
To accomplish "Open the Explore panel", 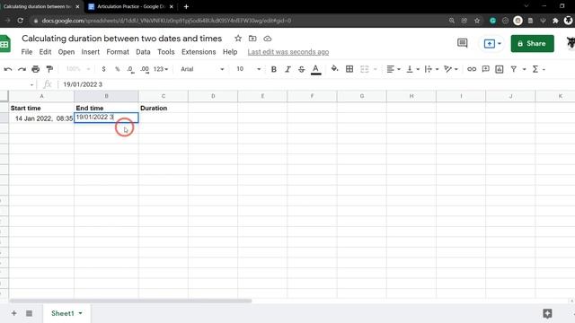I will pyautogui.click(x=547, y=313).
